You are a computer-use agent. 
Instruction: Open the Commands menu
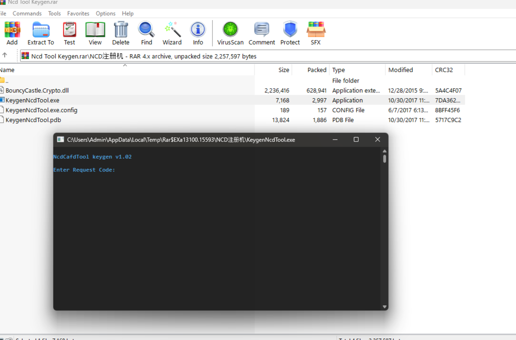click(x=27, y=13)
